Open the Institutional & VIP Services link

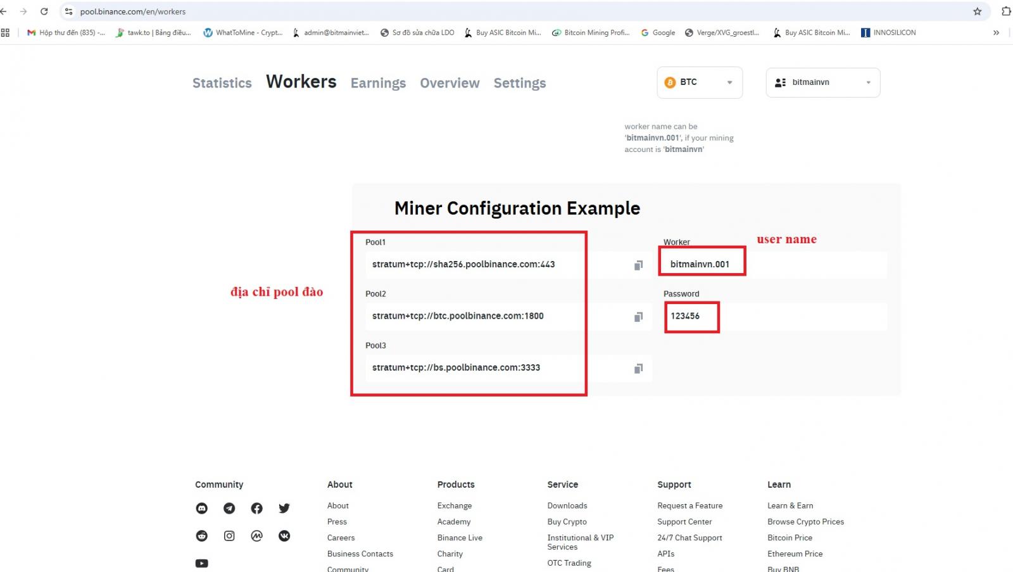(580, 542)
